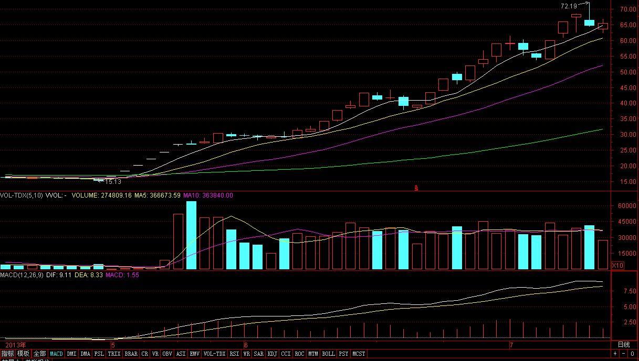639x361 pixels.
Task: Click the month 7 axis marker
Action: (511, 345)
